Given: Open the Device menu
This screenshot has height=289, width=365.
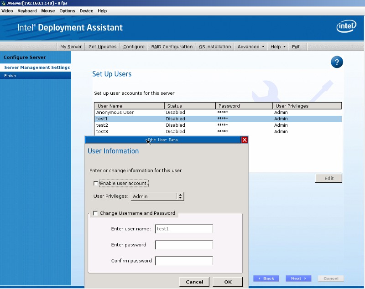Looking at the screenshot, I should [86, 11].
